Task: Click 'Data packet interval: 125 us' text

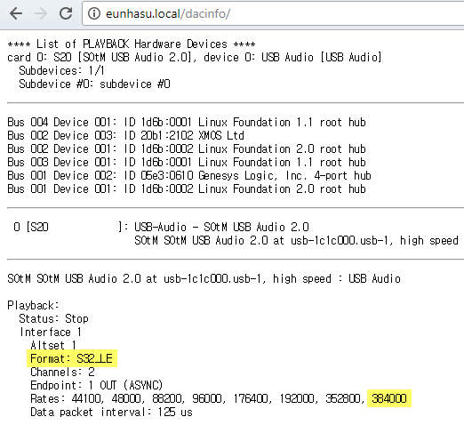Action: (111, 413)
